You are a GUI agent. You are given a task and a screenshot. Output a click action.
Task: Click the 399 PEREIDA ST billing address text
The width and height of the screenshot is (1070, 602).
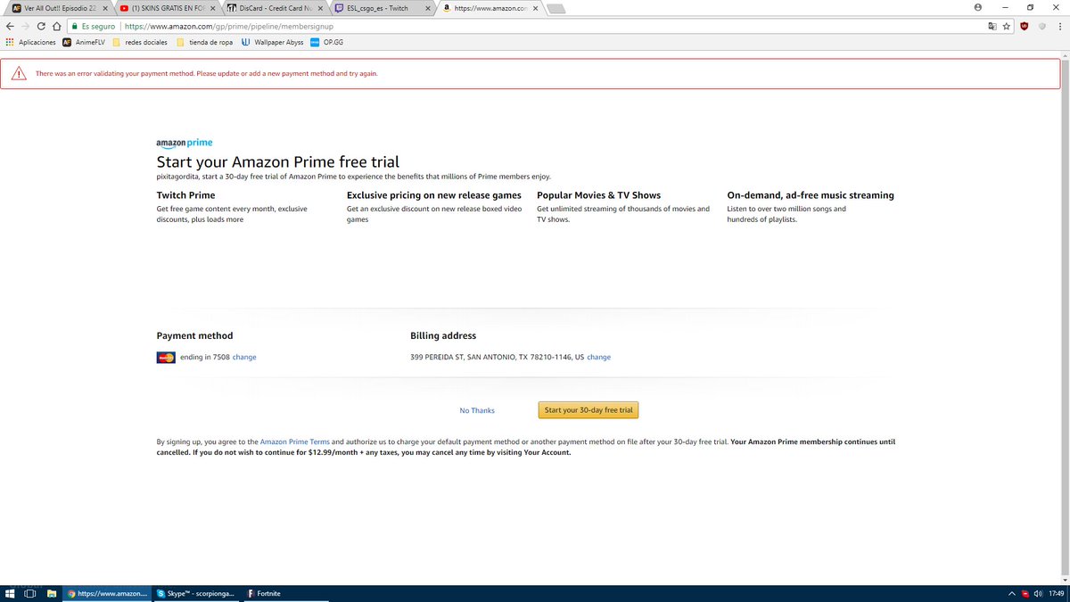click(497, 357)
